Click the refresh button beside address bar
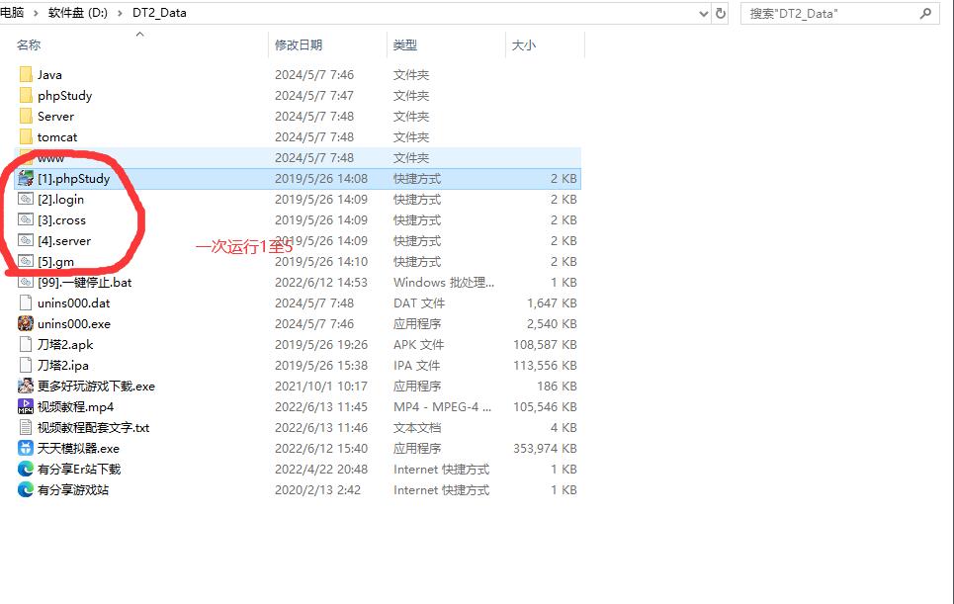 721,14
